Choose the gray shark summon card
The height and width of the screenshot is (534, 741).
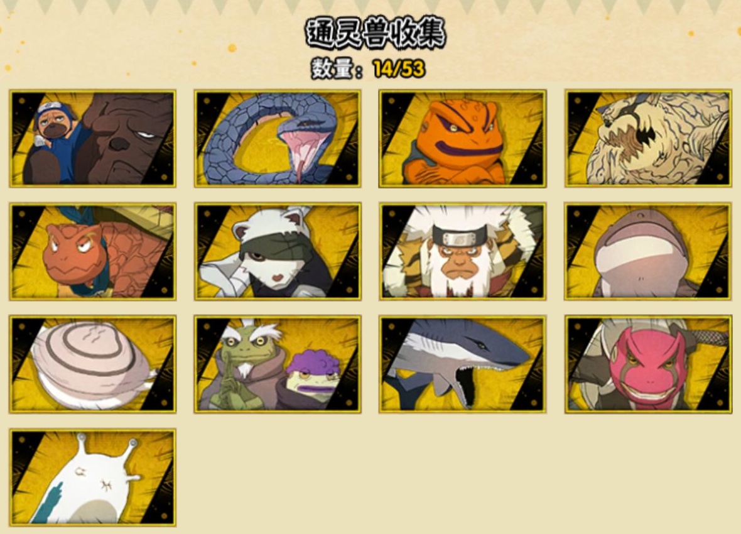[462, 364]
